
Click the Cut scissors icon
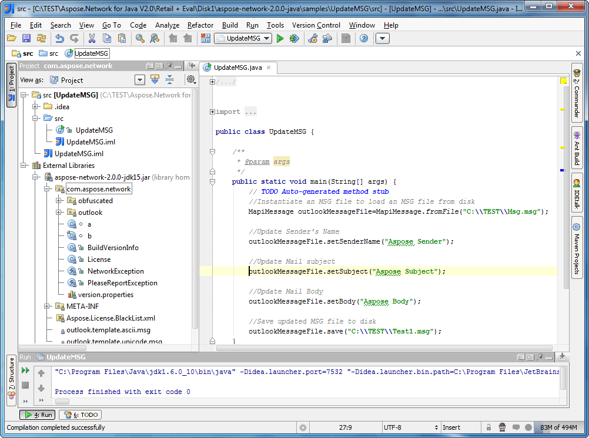[x=92, y=38]
